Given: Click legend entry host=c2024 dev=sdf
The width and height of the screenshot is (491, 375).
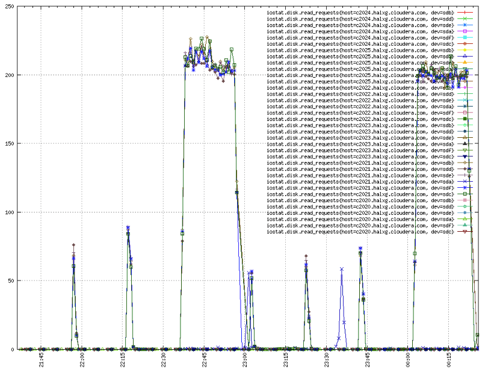Looking at the screenshot, I should point(369,37).
